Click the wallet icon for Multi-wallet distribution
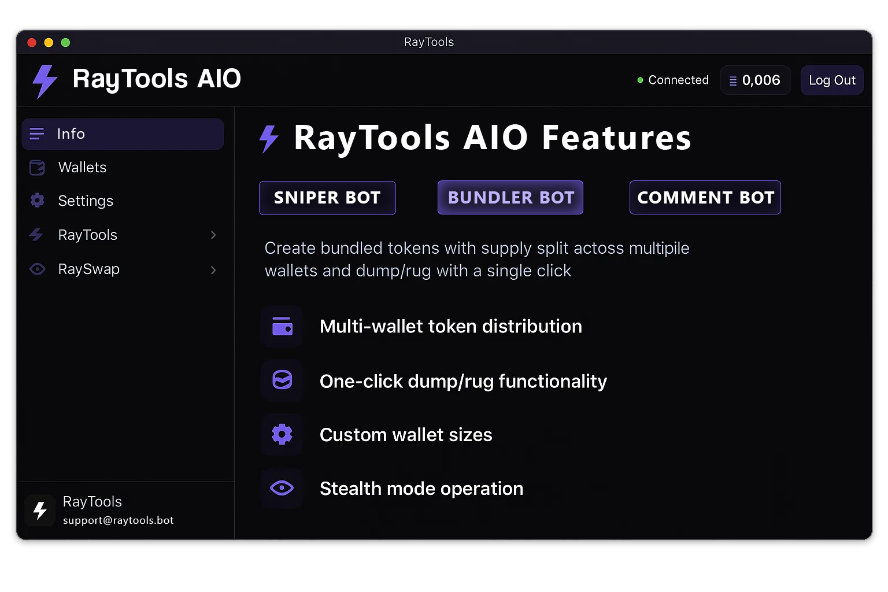Screen dimensions: 888x592 click(282, 327)
